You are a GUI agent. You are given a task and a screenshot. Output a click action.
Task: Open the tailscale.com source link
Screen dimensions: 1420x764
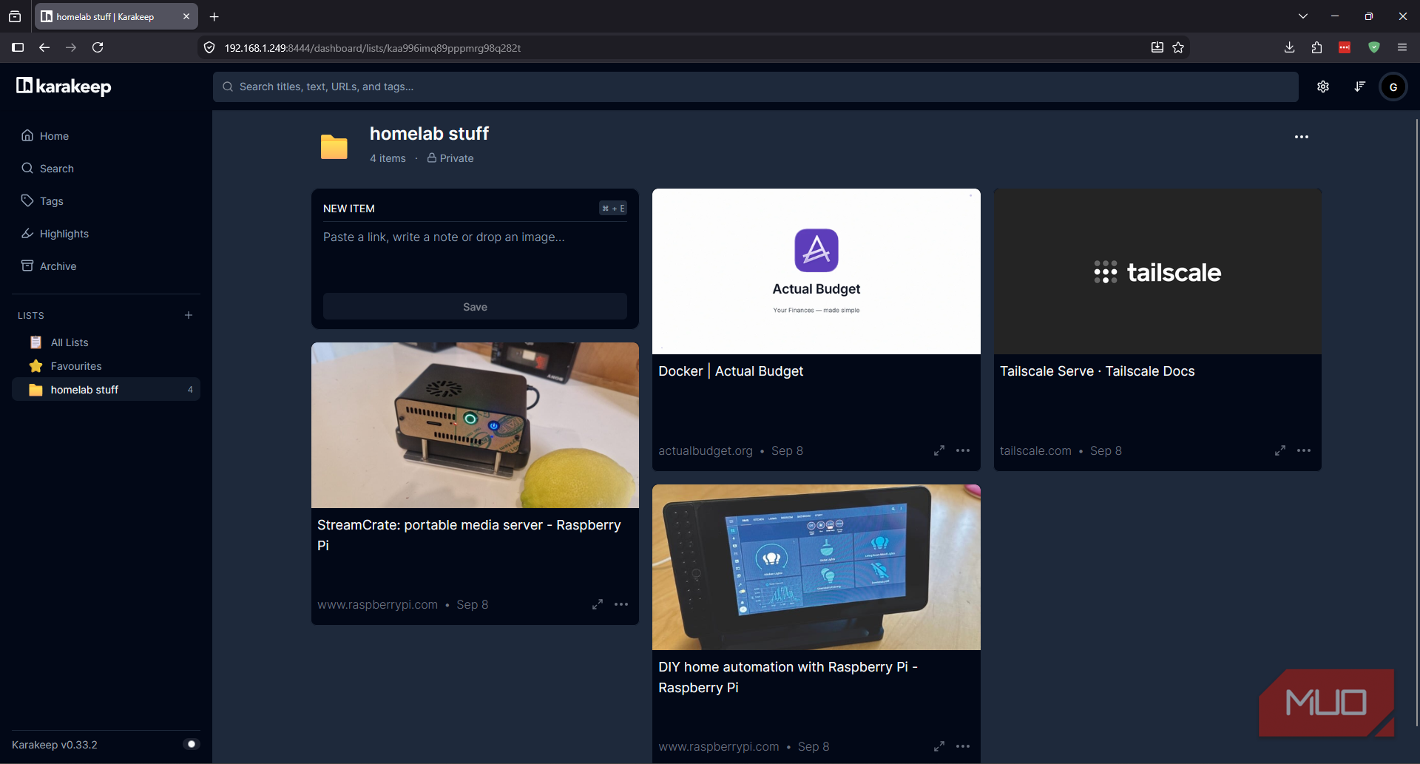[x=1035, y=450]
